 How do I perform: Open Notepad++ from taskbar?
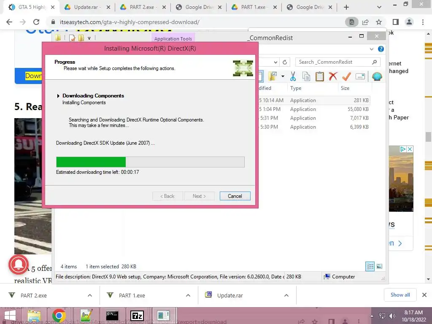(86, 316)
